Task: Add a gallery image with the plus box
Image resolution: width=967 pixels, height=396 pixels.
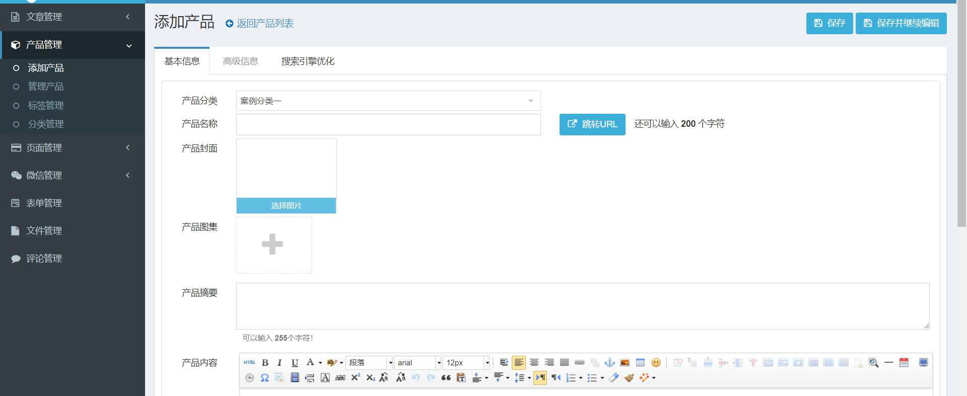Action: pyautogui.click(x=274, y=245)
